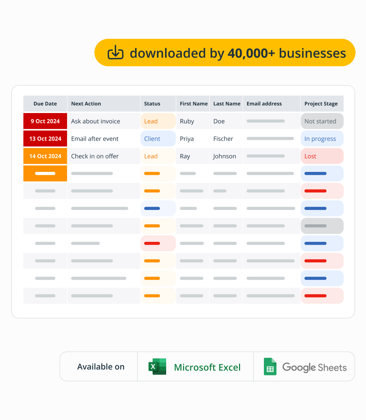This screenshot has height=420, width=366.
Task: Click the download icon in yellow banner
Action: pyautogui.click(x=116, y=53)
